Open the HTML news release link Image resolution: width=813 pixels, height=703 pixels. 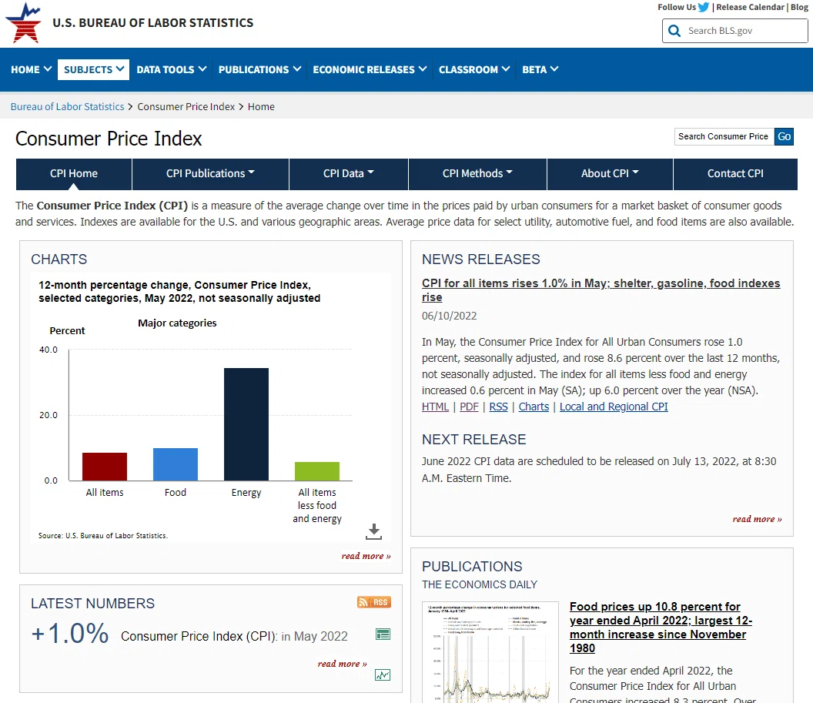click(435, 407)
